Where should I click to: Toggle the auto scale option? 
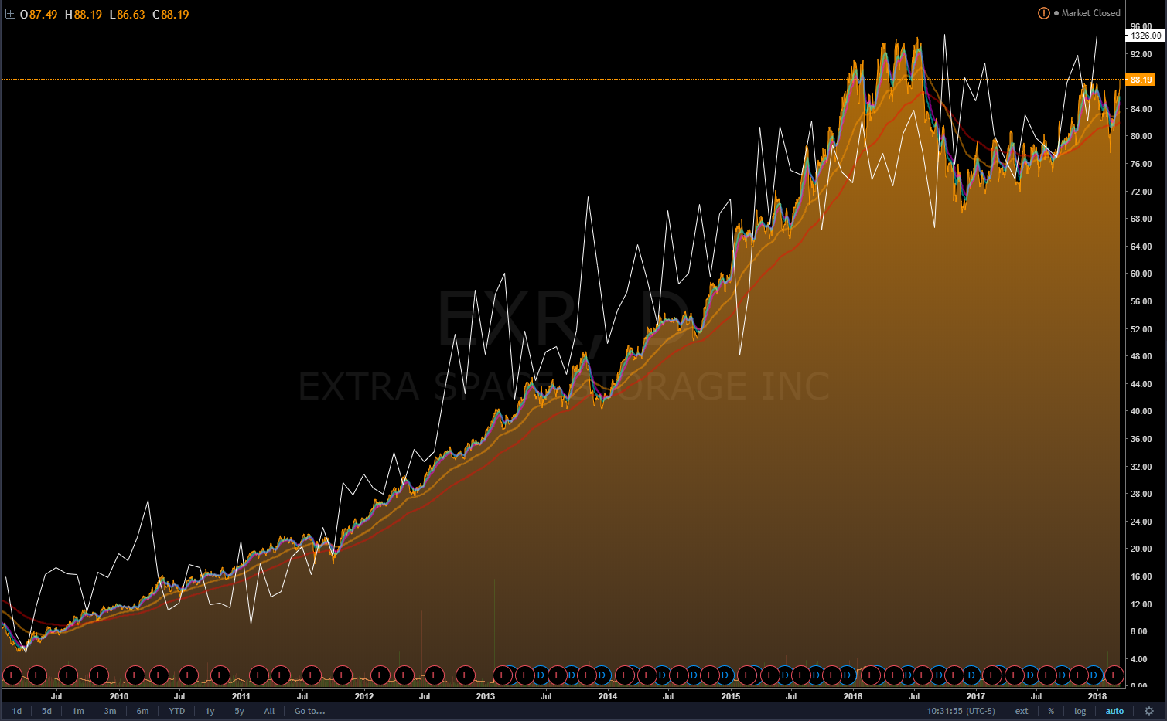pos(1114,711)
